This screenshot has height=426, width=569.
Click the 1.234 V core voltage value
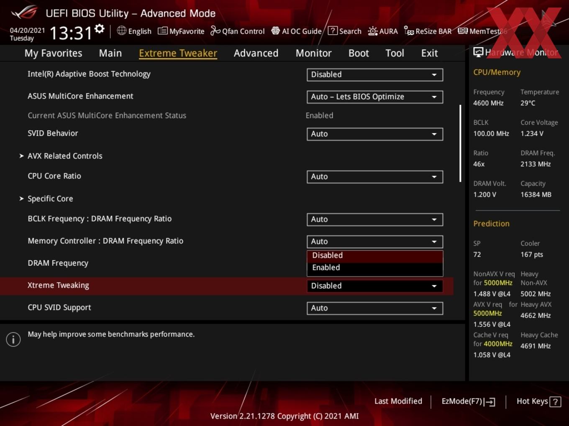click(532, 134)
